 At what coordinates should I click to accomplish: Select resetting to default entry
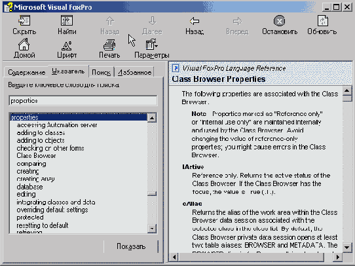pos(43,225)
